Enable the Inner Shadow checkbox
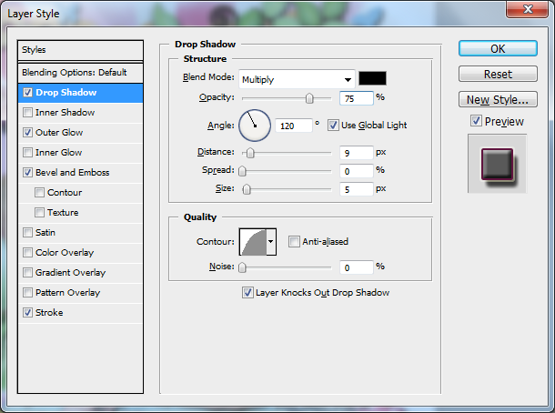This screenshot has height=413, width=555. 27,113
